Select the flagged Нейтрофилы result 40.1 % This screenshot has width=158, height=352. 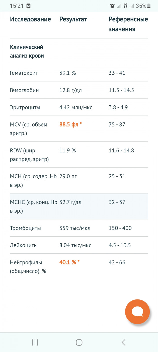(69, 262)
